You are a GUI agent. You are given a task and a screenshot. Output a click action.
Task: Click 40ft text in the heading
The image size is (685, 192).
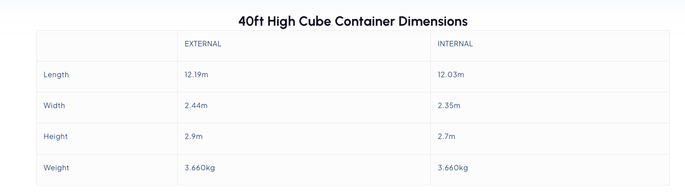(251, 21)
